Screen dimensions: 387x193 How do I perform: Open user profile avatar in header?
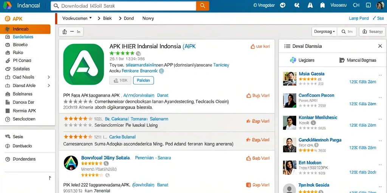[x=380, y=5]
